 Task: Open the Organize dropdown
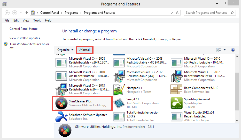coord(65,50)
